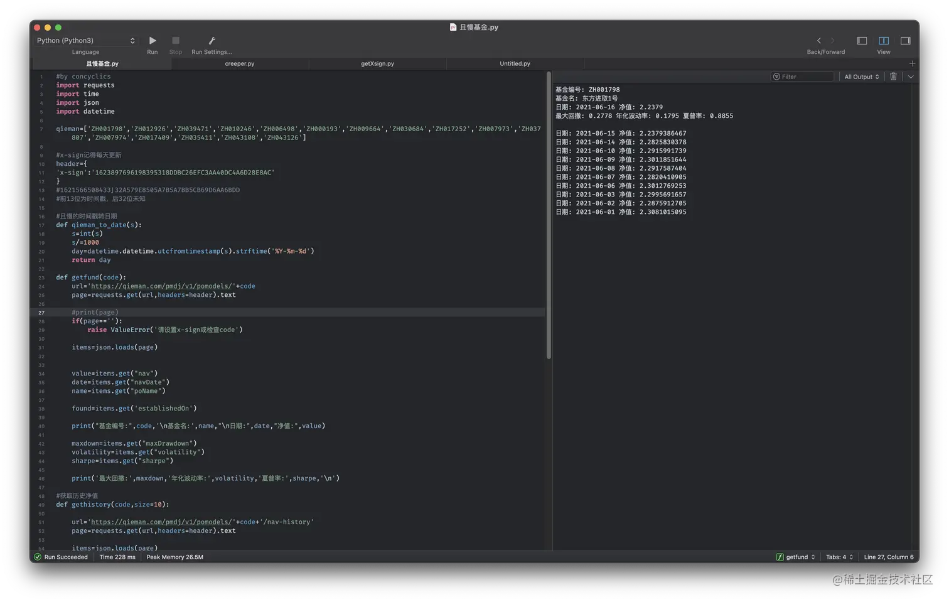Switch to the Untitled.py tab
The height and width of the screenshot is (602, 949).
pyautogui.click(x=515, y=63)
